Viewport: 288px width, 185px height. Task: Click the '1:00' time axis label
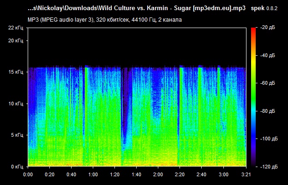tap(93, 174)
